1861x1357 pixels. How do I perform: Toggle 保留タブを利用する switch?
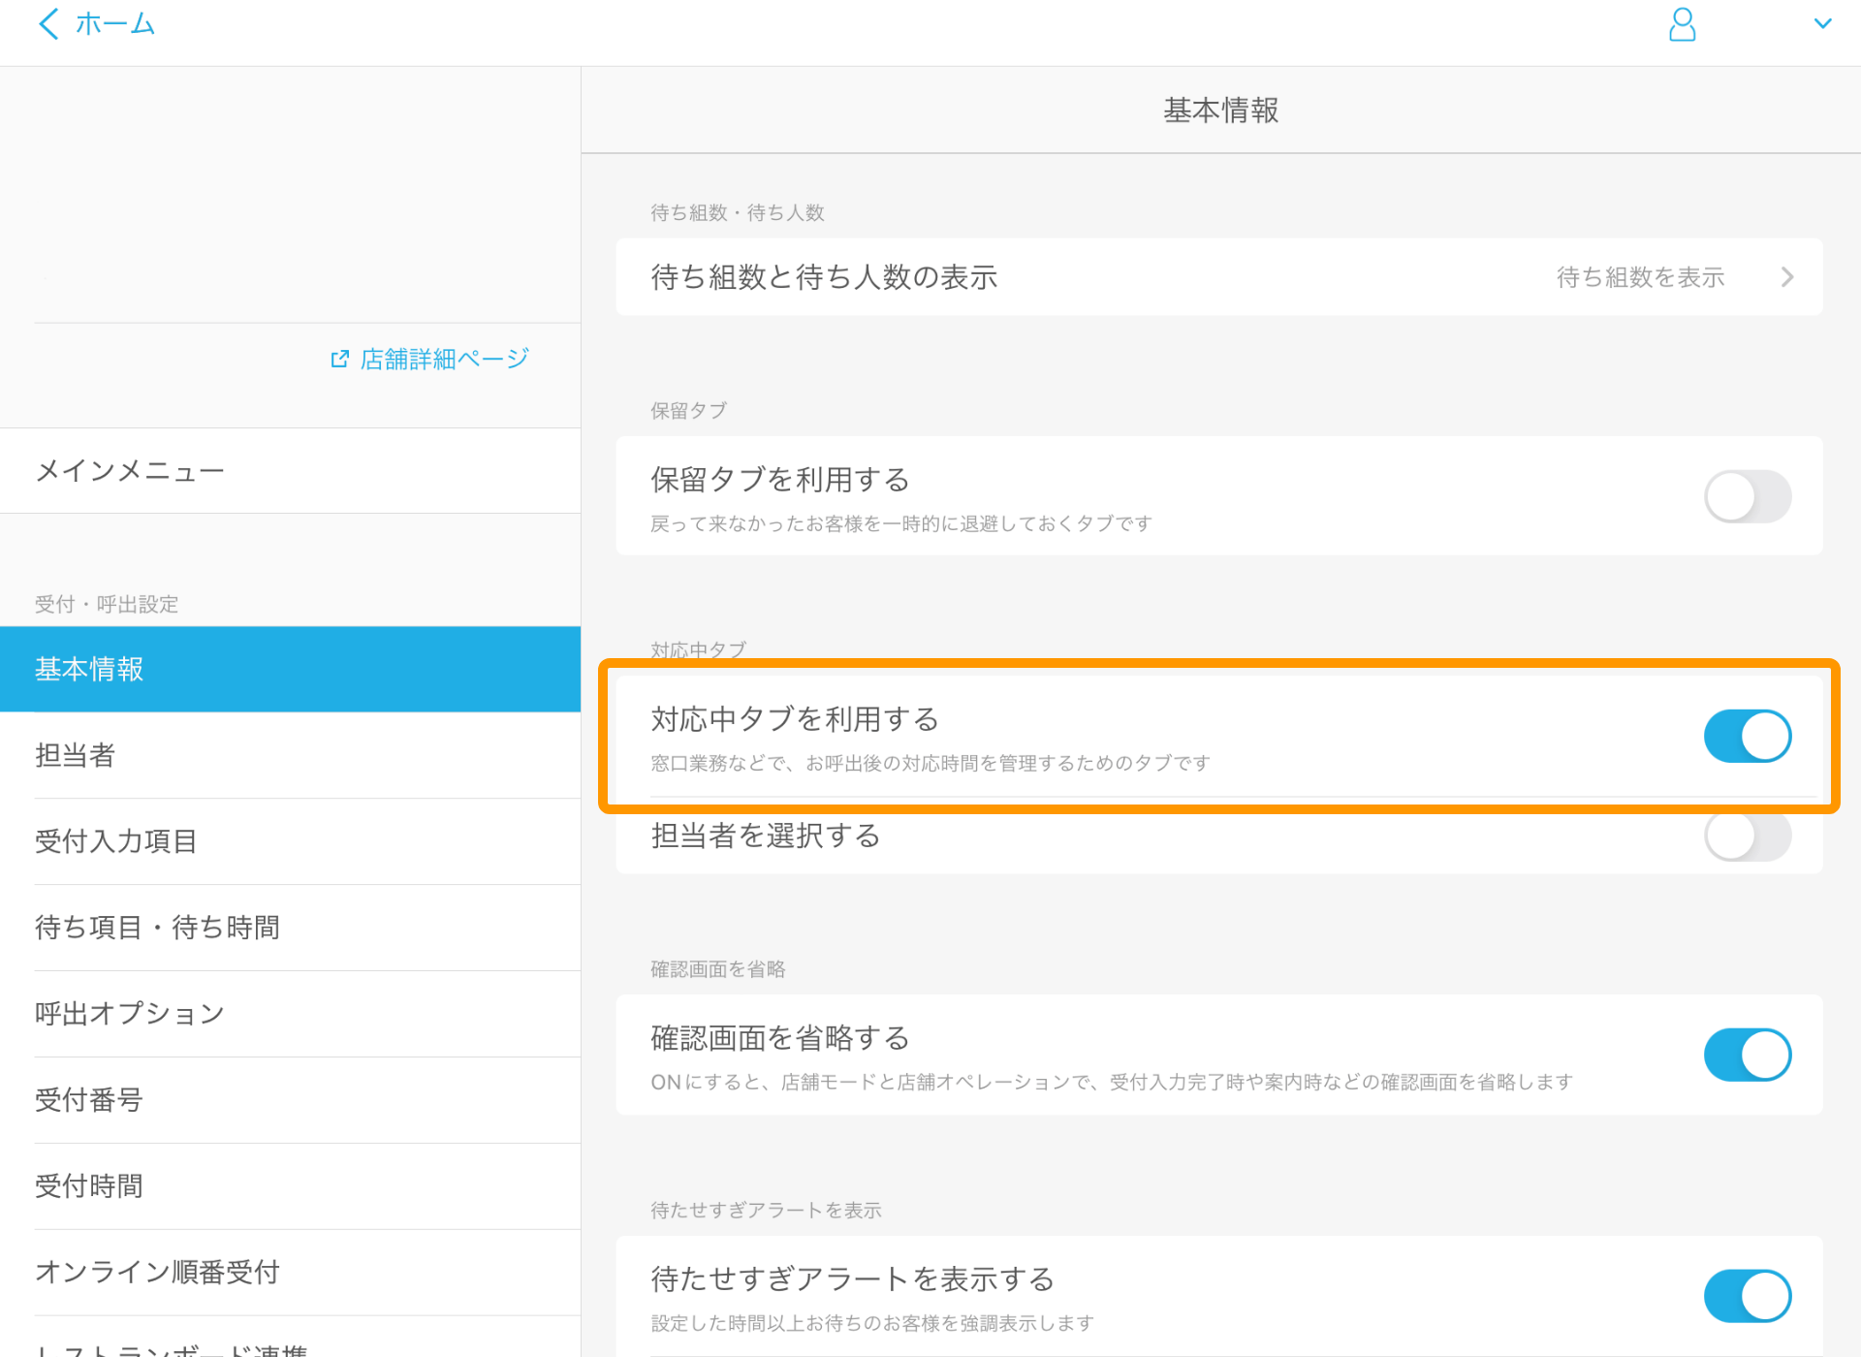coord(1747,495)
